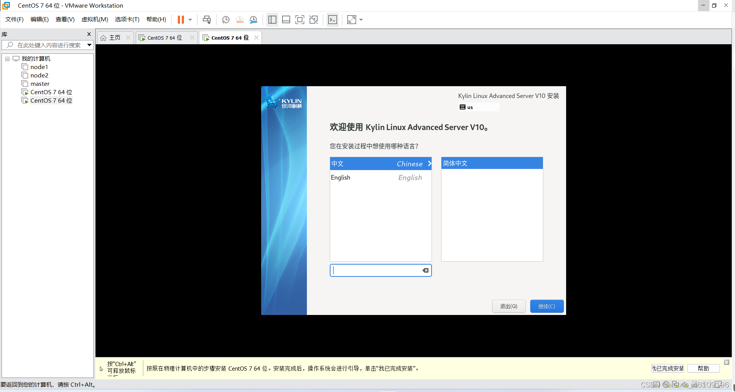Close the yellow installation hint bar
Viewport: 735px width, 392px height.
[727, 362]
